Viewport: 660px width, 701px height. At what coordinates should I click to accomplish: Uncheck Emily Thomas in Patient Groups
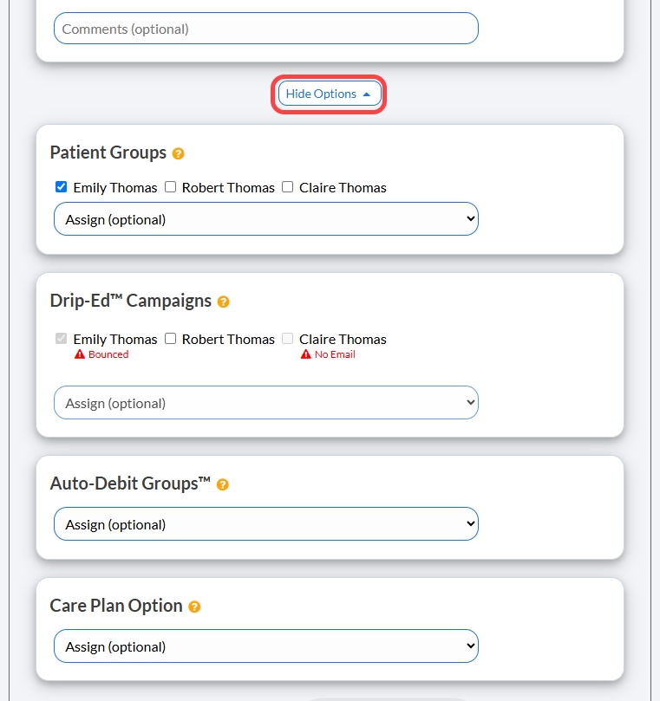62,187
